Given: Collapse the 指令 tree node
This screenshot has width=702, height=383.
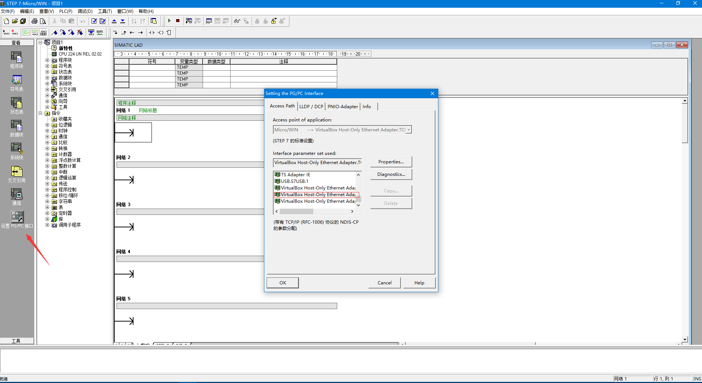Looking at the screenshot, I should tap(40, 113).
